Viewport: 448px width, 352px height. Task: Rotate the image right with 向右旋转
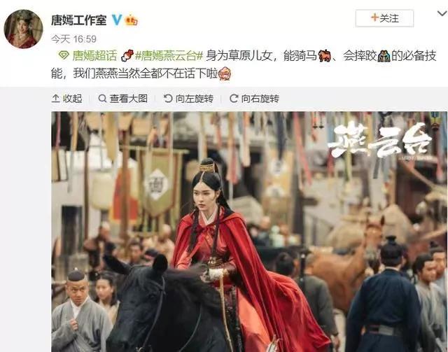(x=254, y=99)
